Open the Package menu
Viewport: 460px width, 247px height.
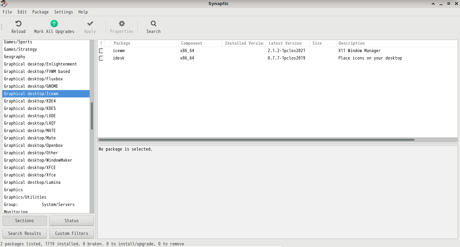[40, 12]
